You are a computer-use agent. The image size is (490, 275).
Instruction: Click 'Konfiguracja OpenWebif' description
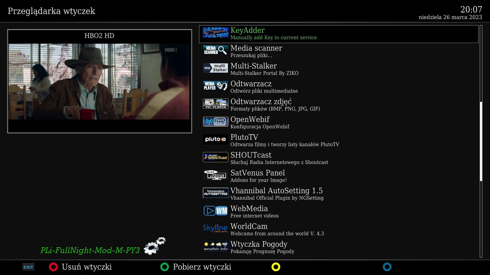[x=260, y=127]
